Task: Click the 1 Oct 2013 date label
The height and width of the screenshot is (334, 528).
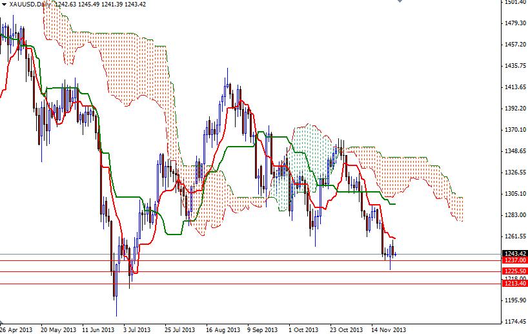Action: tap(303, 329)
